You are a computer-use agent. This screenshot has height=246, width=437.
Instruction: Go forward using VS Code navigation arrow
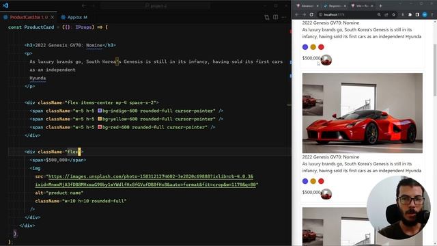pos(93,5)
